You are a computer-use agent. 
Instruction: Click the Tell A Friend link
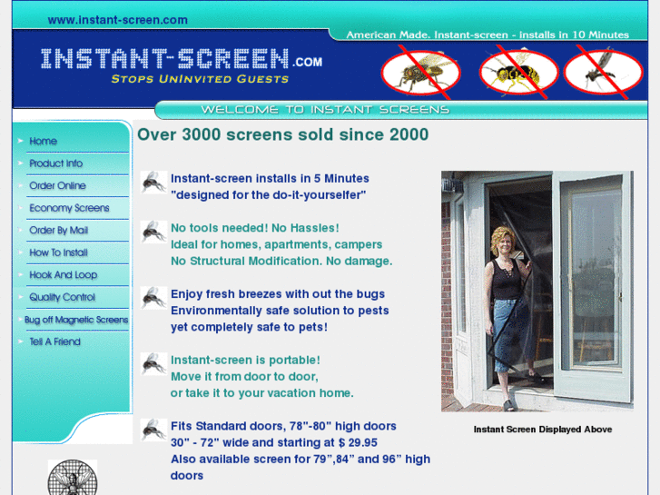click(54, 342)
